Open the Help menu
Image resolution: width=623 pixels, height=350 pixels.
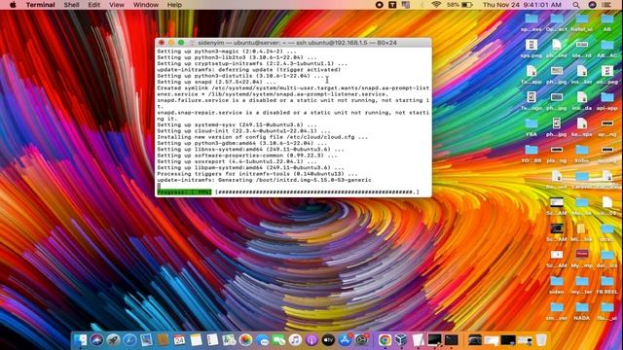[174, 5]
